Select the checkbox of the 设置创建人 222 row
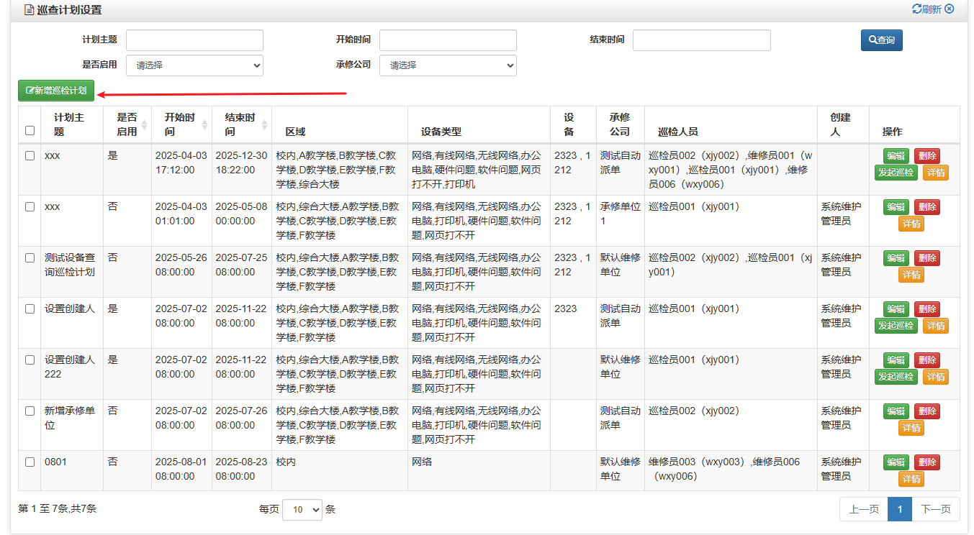 (30, 360)
